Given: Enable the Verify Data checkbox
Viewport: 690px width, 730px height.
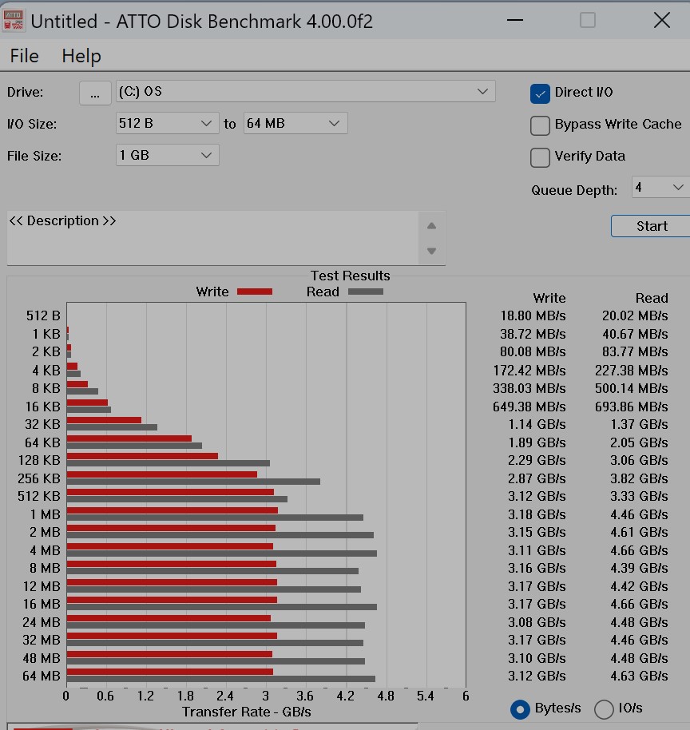Looking at the screenshot, I should 541,157.
